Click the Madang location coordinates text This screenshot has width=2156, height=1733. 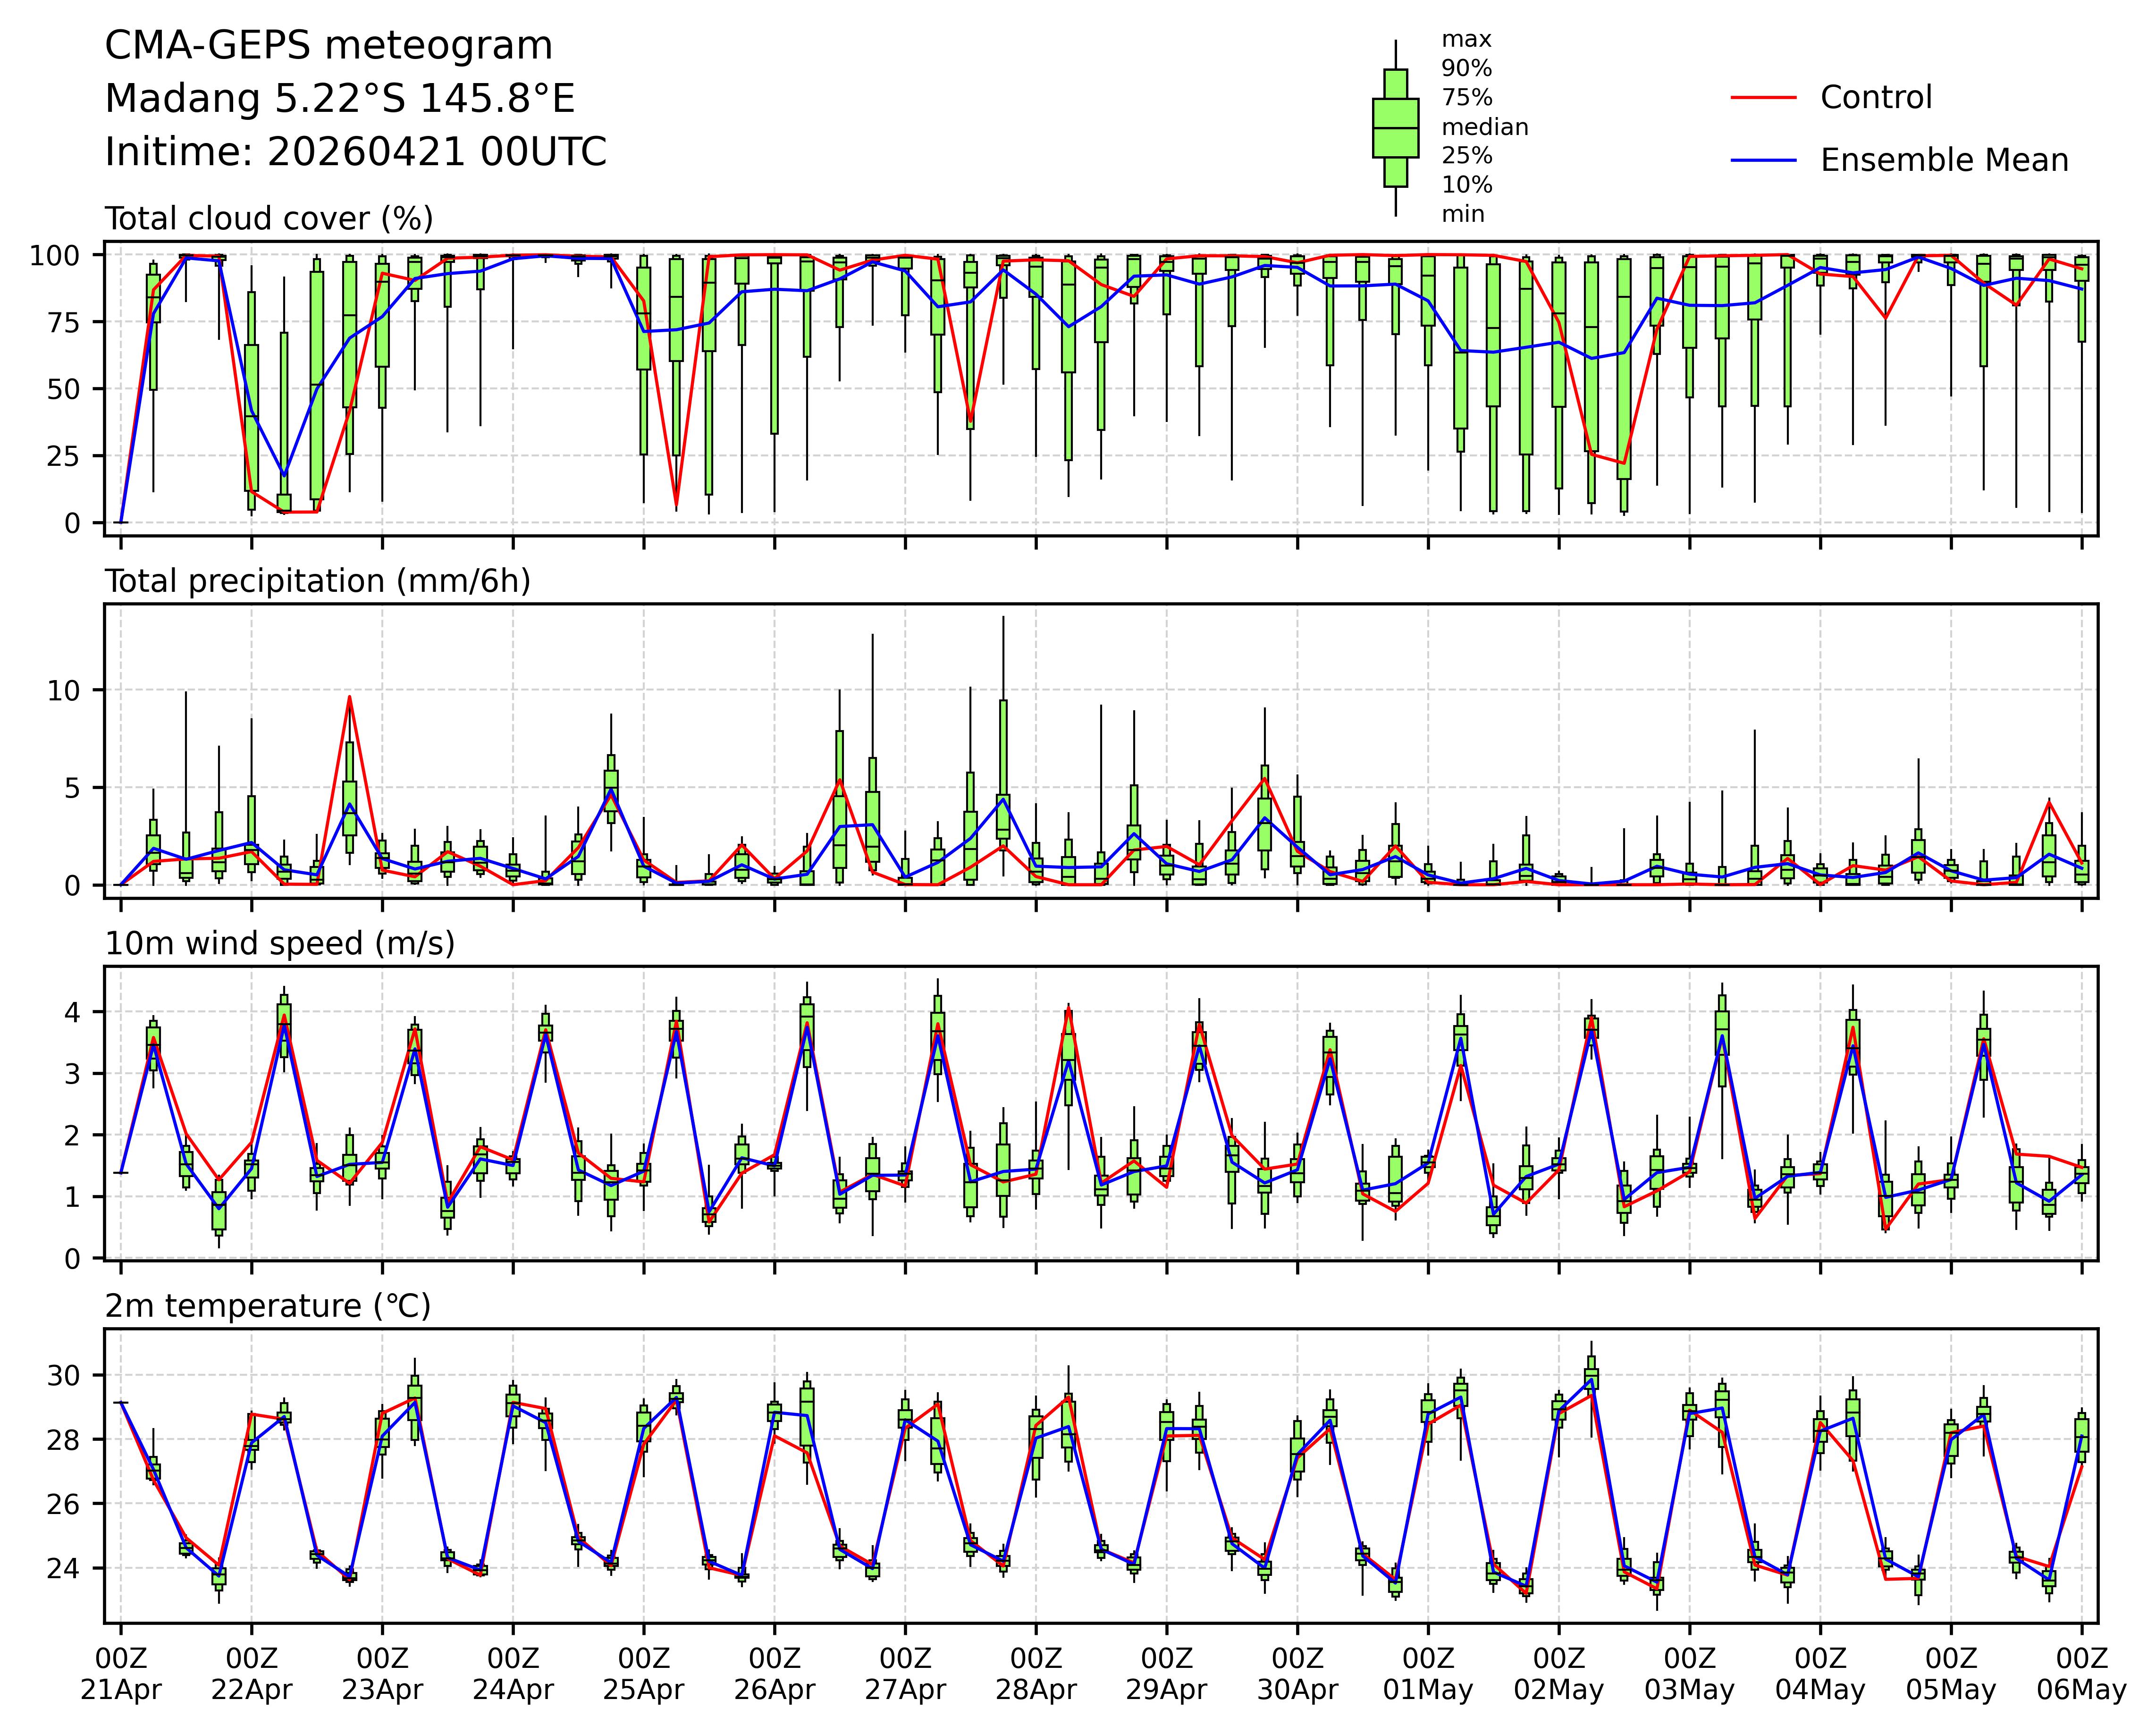[x=340, y=99]
